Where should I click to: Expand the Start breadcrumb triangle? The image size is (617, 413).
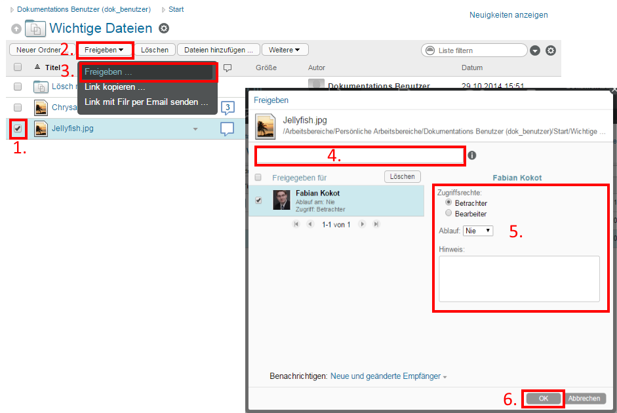(163, 10)
